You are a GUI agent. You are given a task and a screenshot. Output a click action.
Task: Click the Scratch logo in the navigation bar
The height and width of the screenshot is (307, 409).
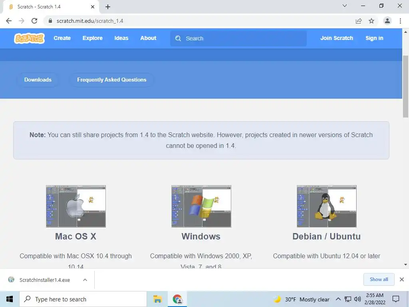[29, 38]
